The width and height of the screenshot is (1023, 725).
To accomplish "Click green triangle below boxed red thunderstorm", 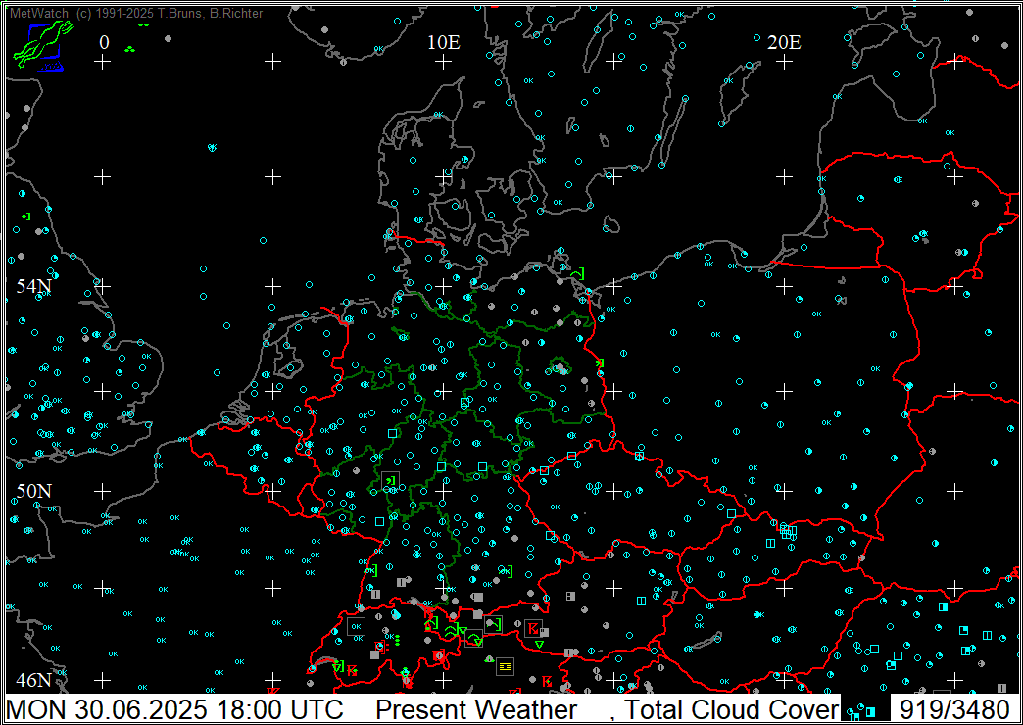I will 539,645.
